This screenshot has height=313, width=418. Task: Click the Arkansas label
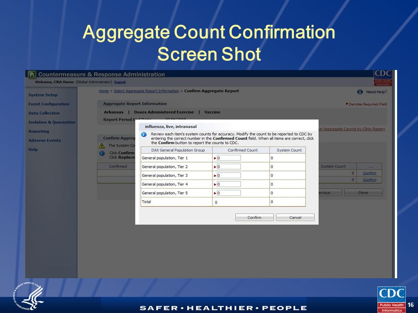point(114,112)
